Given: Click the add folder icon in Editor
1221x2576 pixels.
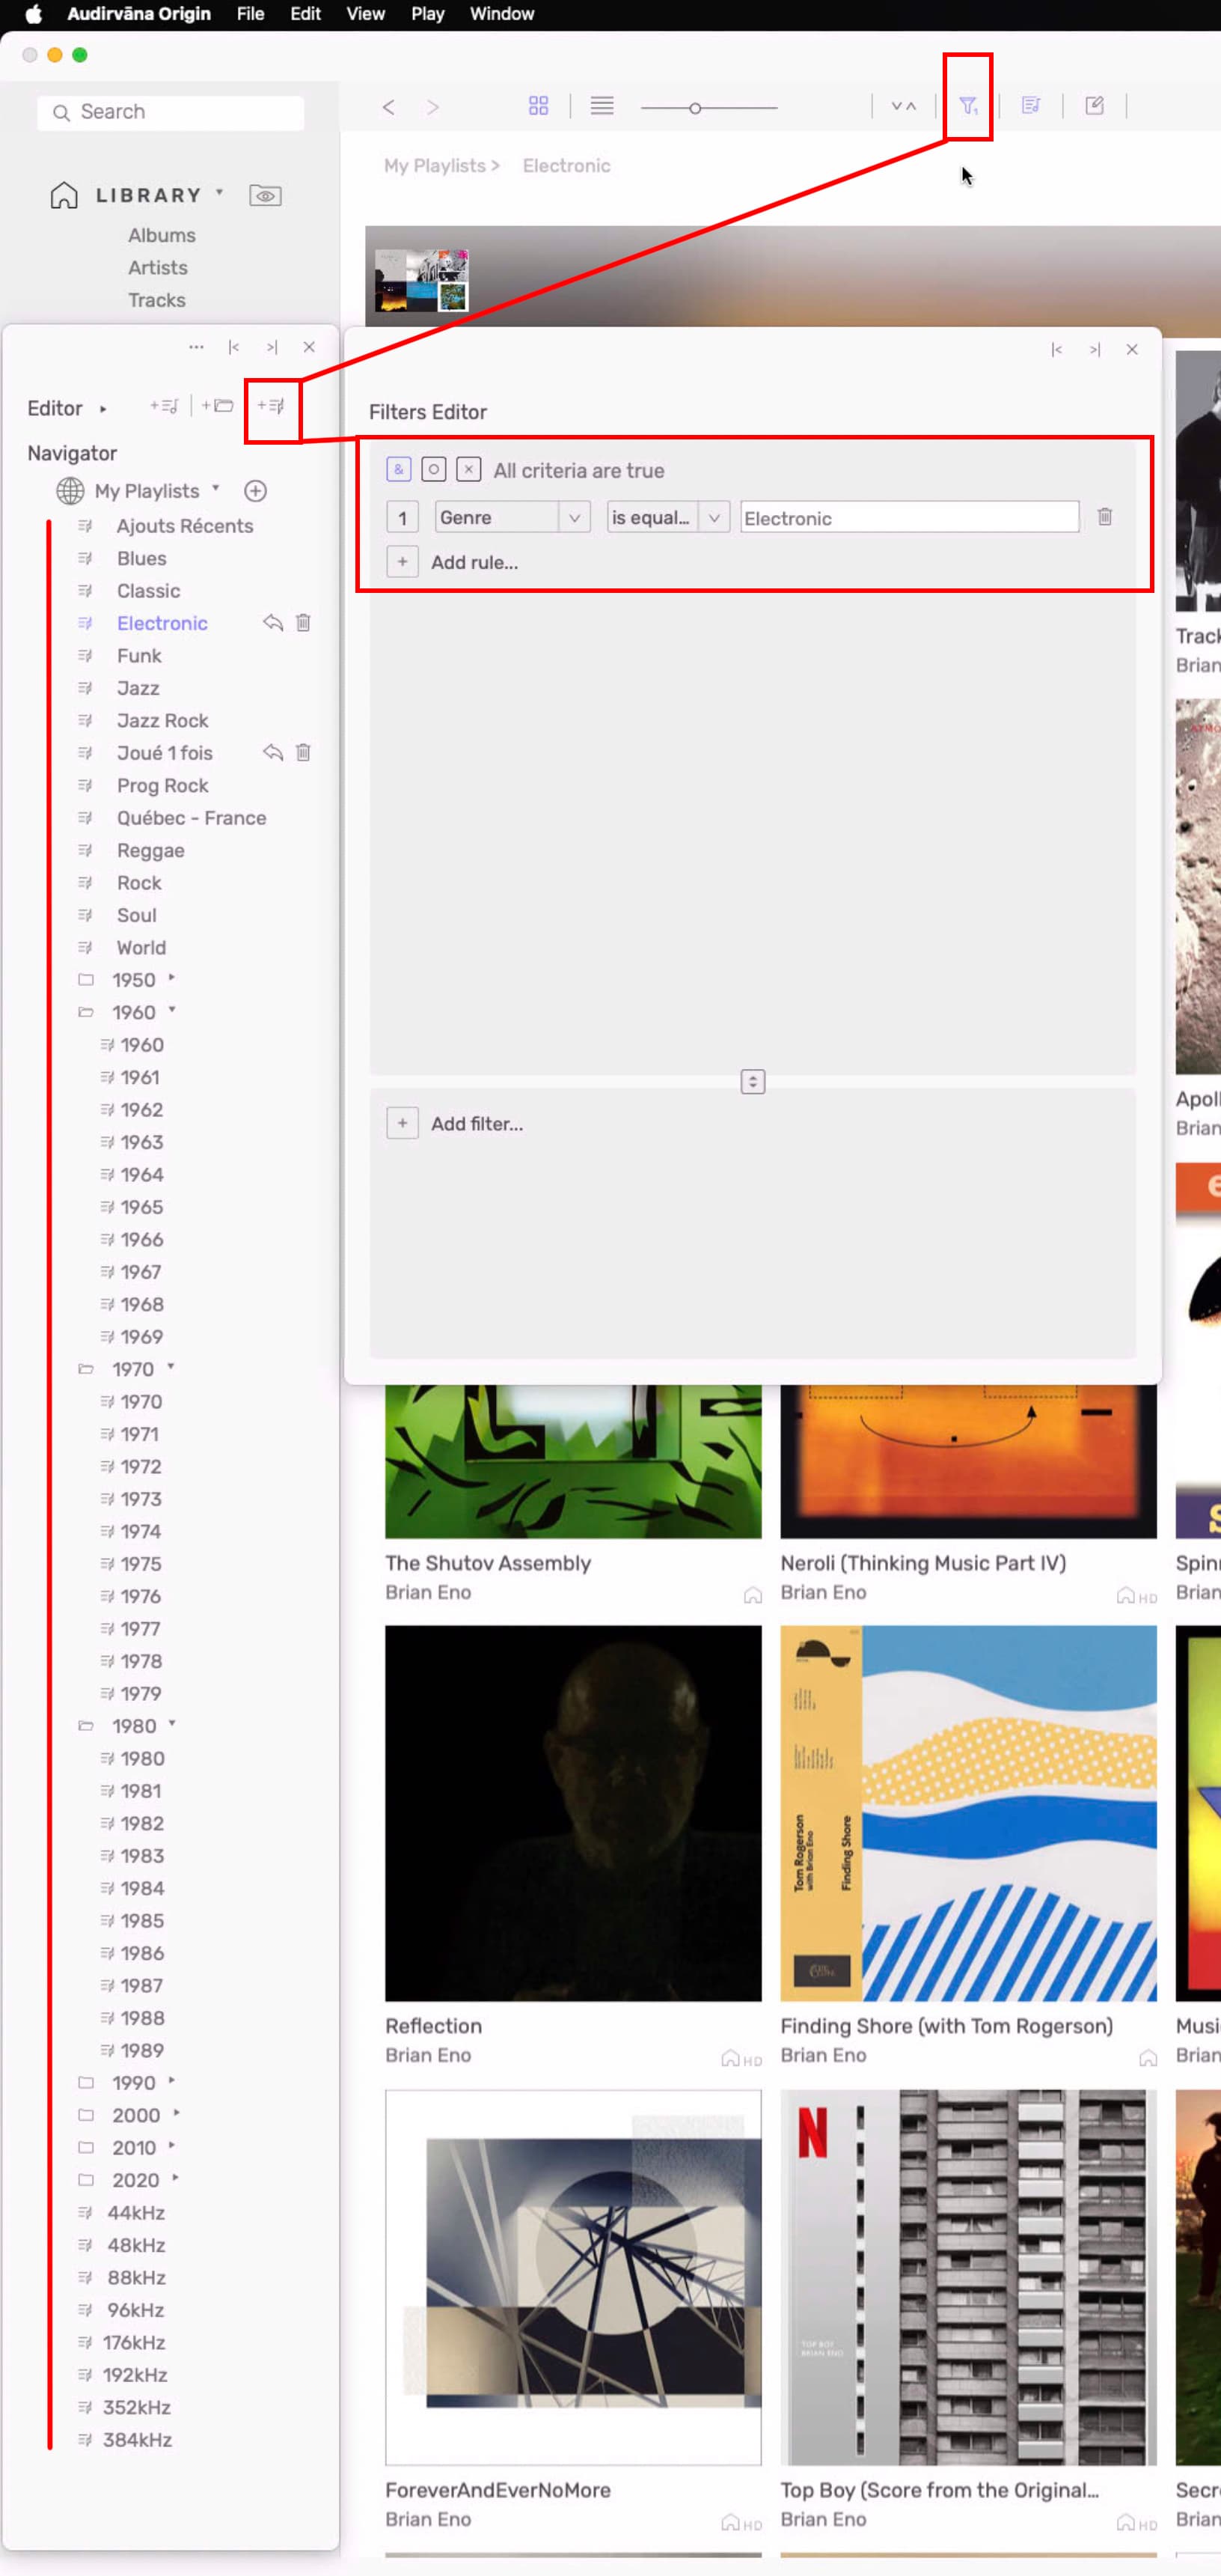Looking at the screenshot, I should (x=217, y=405).
